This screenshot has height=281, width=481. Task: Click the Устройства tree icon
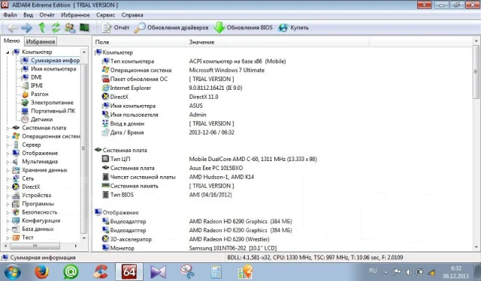16,196
